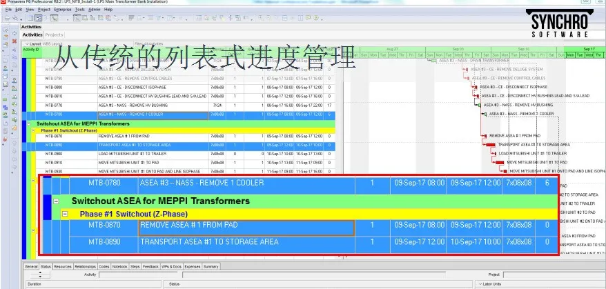Open the Edit menu

tap(19, 9)
